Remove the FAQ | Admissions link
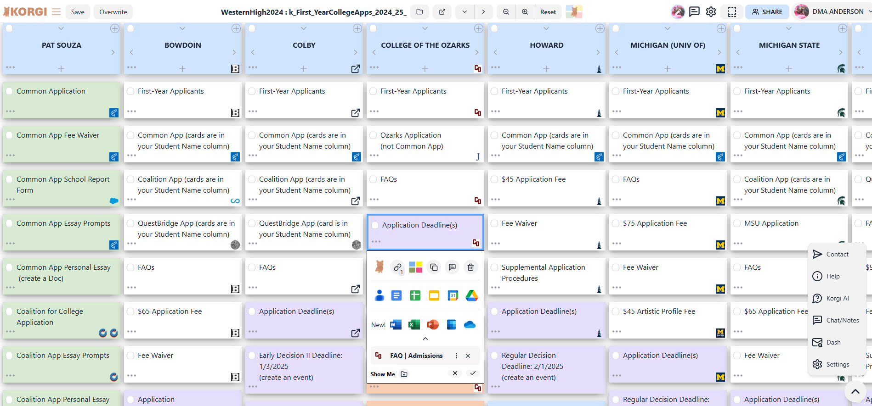 pos(468,356)
